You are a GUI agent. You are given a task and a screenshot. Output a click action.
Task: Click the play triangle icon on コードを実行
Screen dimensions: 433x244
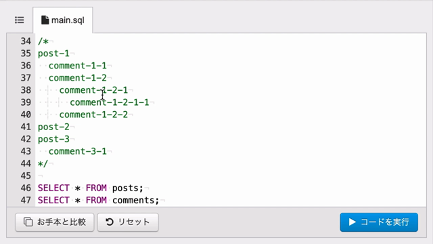pos(352,222)
